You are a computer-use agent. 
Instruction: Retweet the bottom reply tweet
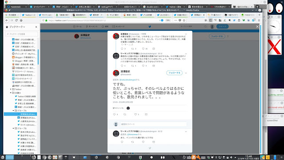pyautogui.click(x=132, y=142)
